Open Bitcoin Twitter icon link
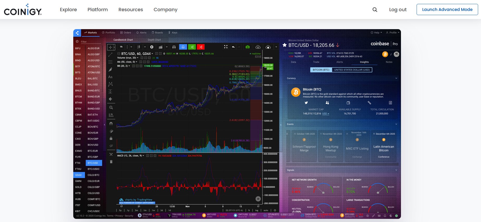Viewport: 481px width, 222px height. click(306, 103)
